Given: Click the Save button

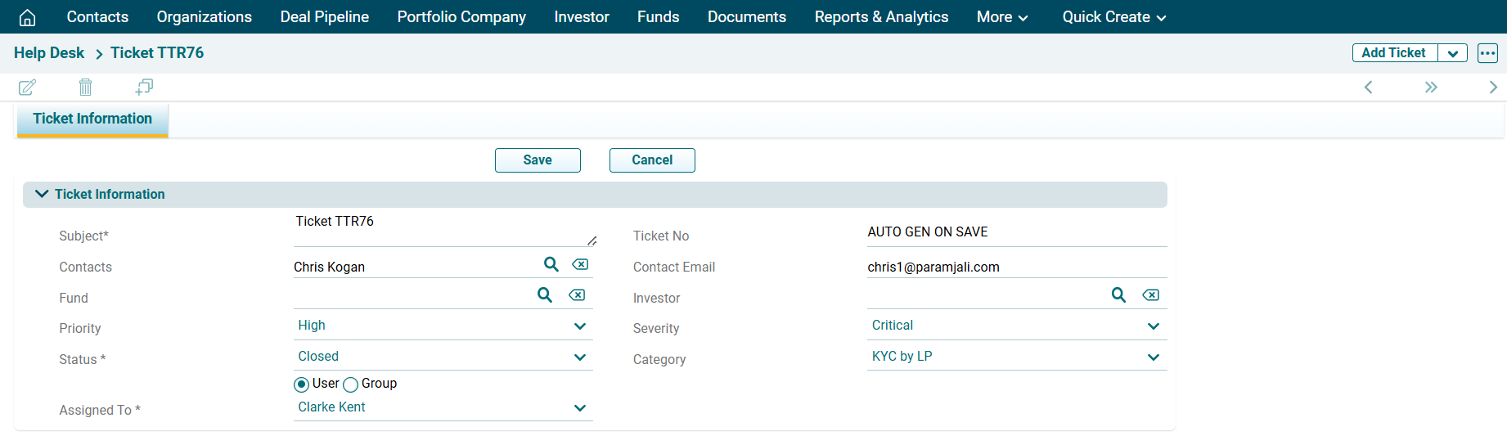Looking at the screenshot, I should [538, 160].
